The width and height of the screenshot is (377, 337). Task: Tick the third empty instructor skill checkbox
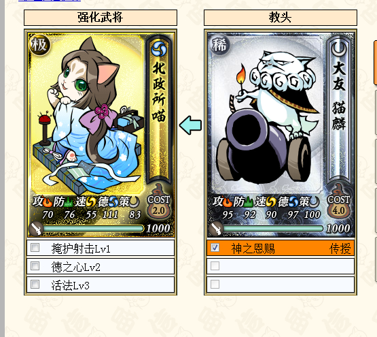pos(215,284)
